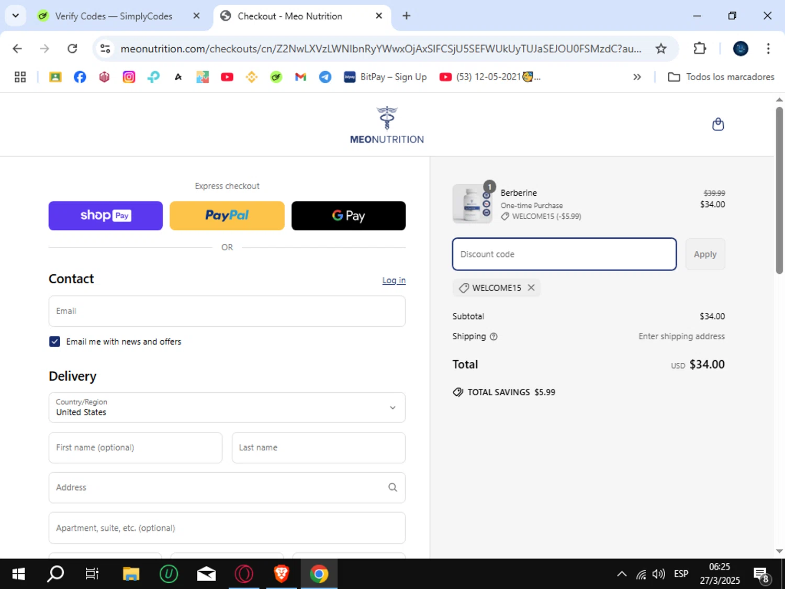Expand the Country/Region dropdown
This screenshot has width=785, height=589.
(x=227, y=407)
